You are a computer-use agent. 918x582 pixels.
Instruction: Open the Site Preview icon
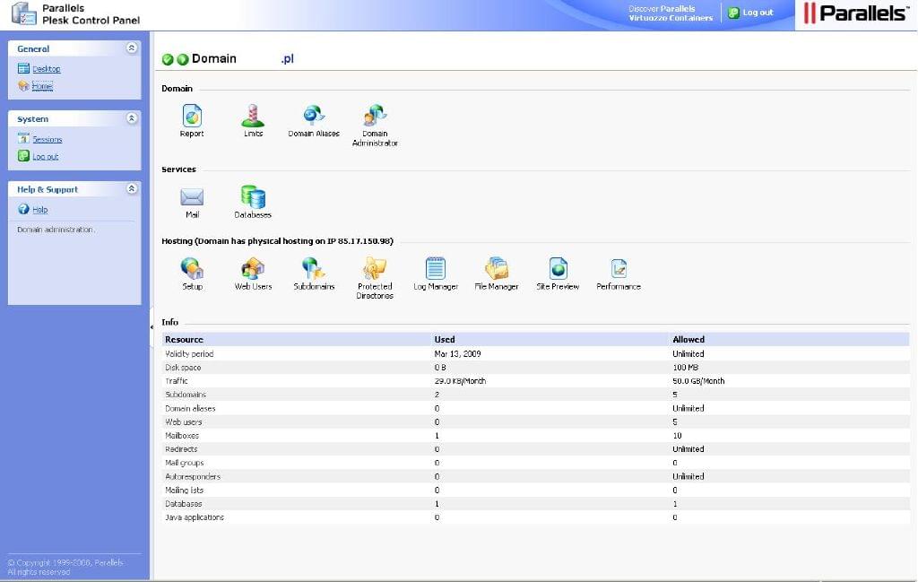click(x=558, y=269)
